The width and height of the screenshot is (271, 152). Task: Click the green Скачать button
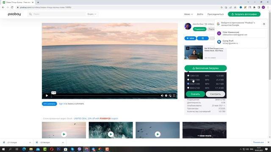[x=195, y=94]
